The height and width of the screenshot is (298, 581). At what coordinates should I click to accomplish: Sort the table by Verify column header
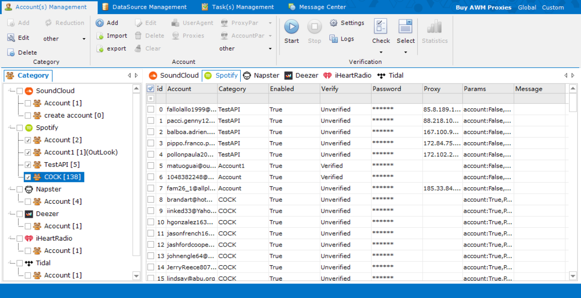point(345,89)
